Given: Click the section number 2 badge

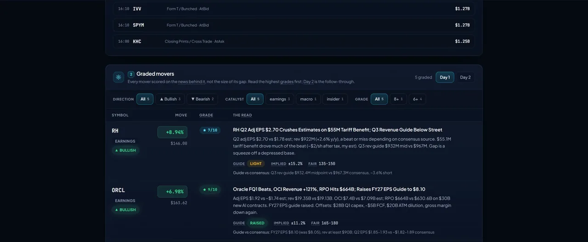Looking at the screenshot, I should pyautogui.click(x=131, y=74).
